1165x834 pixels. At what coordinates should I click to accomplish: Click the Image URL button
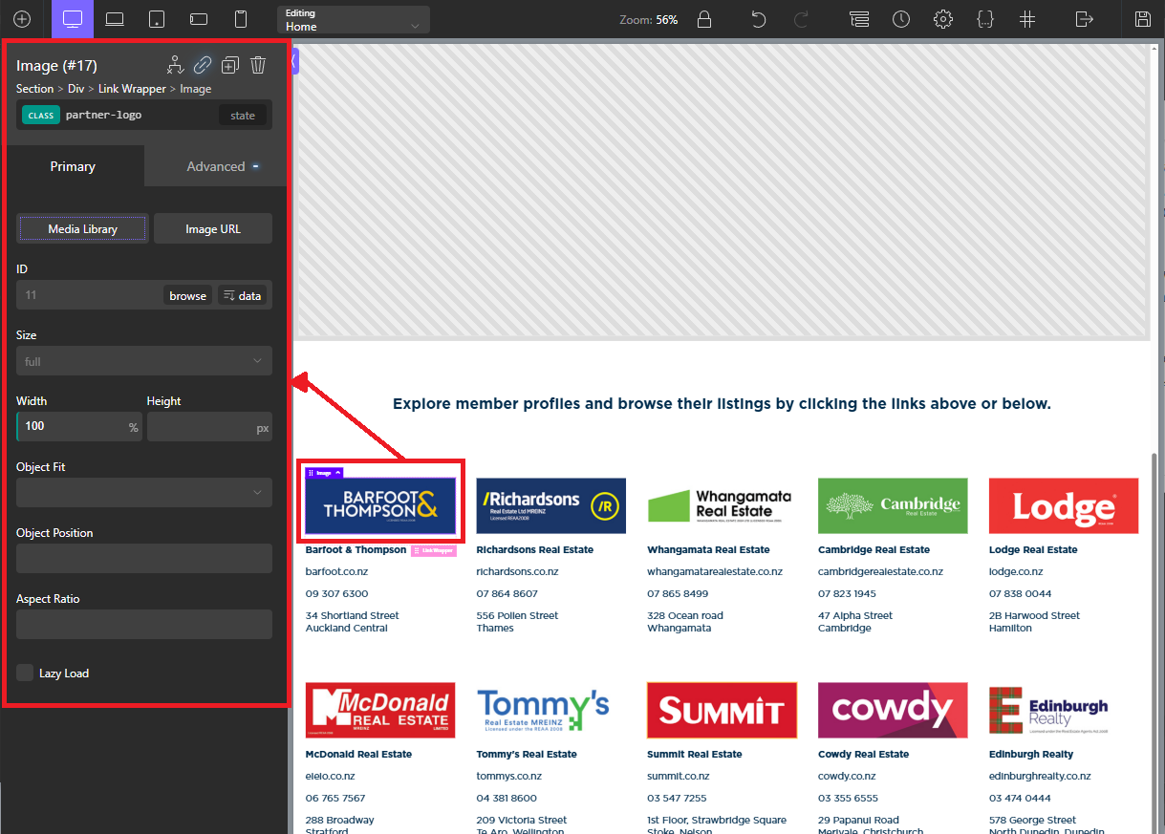pyautogui.click(x=213, y=229)
